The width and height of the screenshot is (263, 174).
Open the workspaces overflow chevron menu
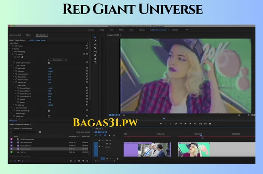pos(187,30)
